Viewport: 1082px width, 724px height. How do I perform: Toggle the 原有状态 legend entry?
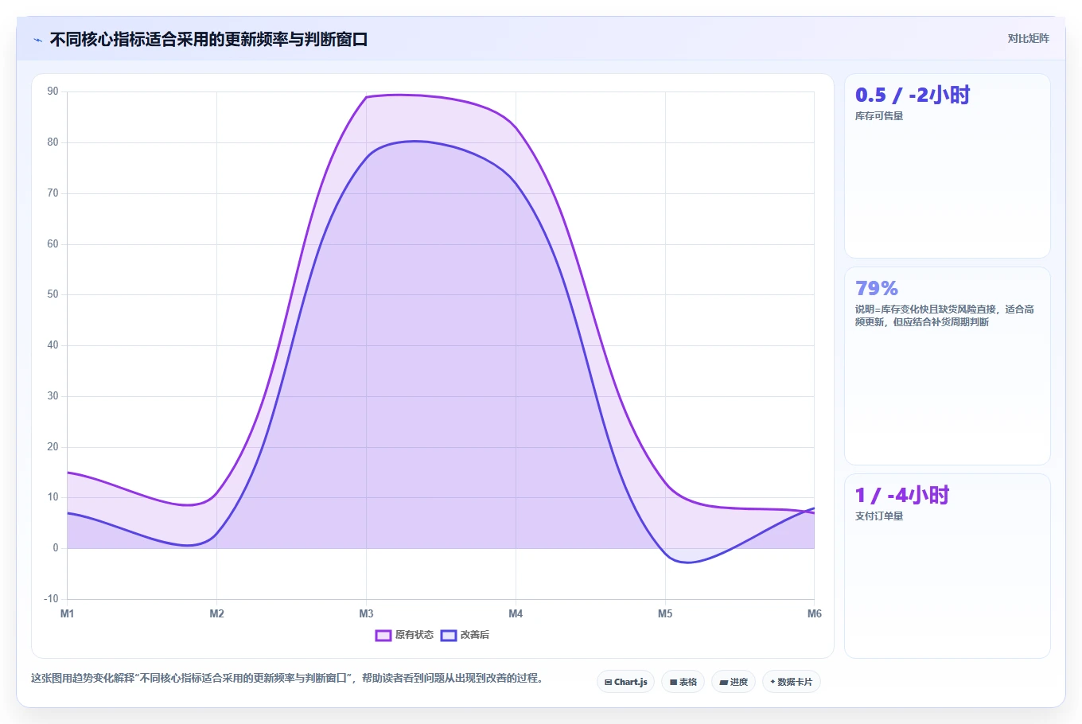point(405,635)
